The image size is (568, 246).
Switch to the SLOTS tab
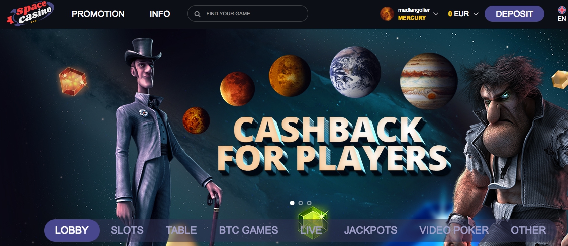[127, 230]
